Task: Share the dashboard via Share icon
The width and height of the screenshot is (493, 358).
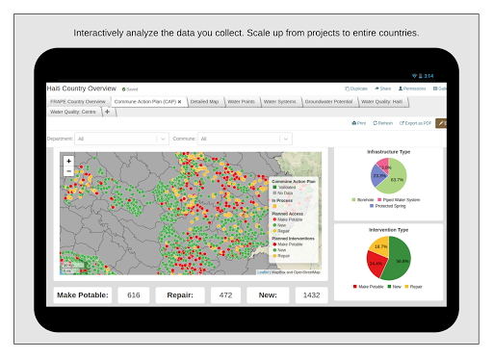Action: [x=382, y=89]
